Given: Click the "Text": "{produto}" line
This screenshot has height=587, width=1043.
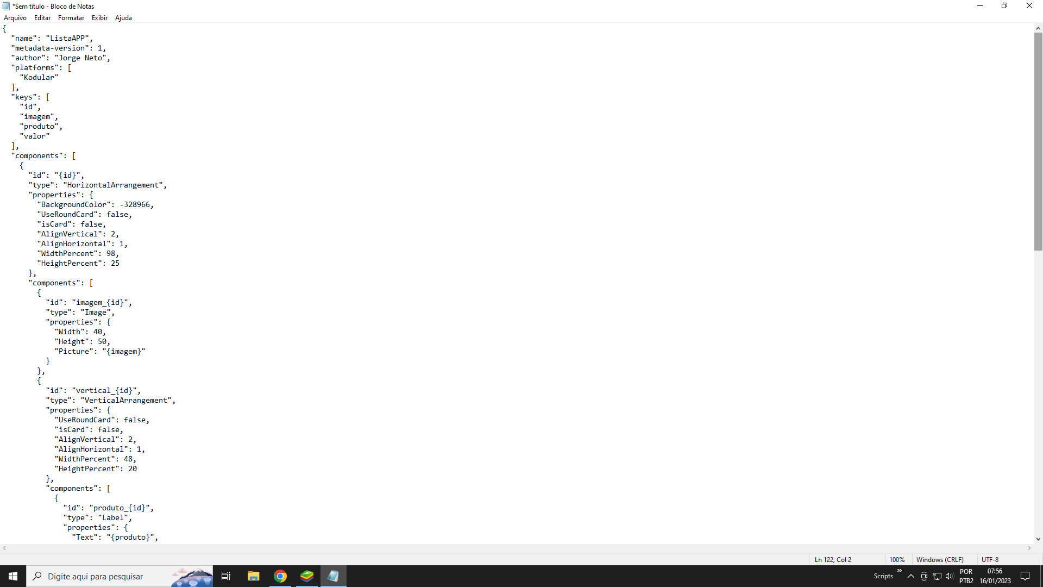Looking at the screenshot, I should pyautogui.click(x=115, y=538).
